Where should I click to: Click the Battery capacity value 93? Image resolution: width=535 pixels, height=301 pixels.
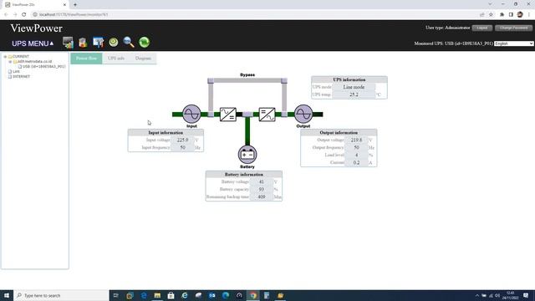(262, 190)
